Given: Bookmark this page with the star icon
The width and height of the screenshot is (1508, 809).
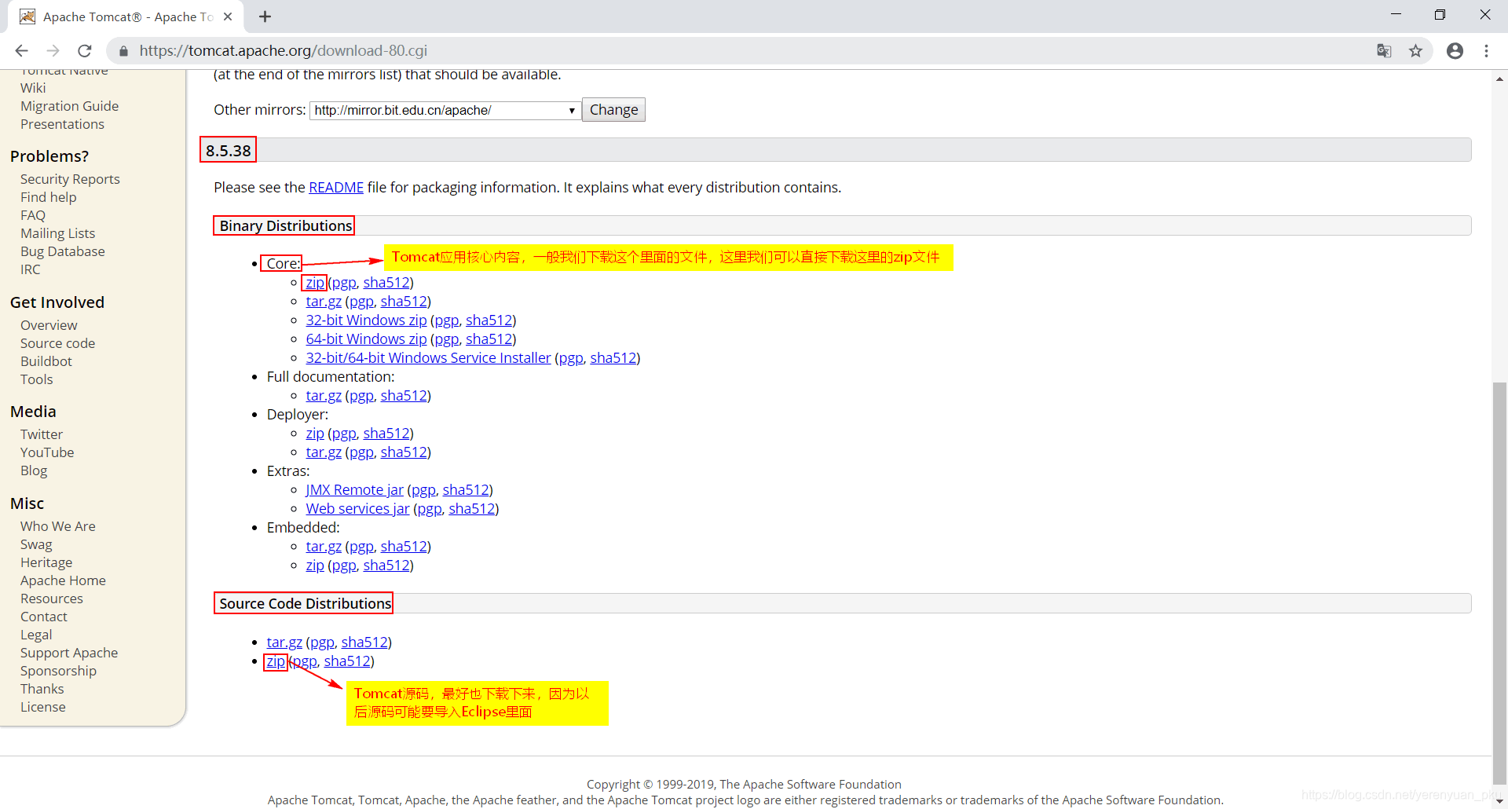Looking at the screenshot, I should point(1415,51).
